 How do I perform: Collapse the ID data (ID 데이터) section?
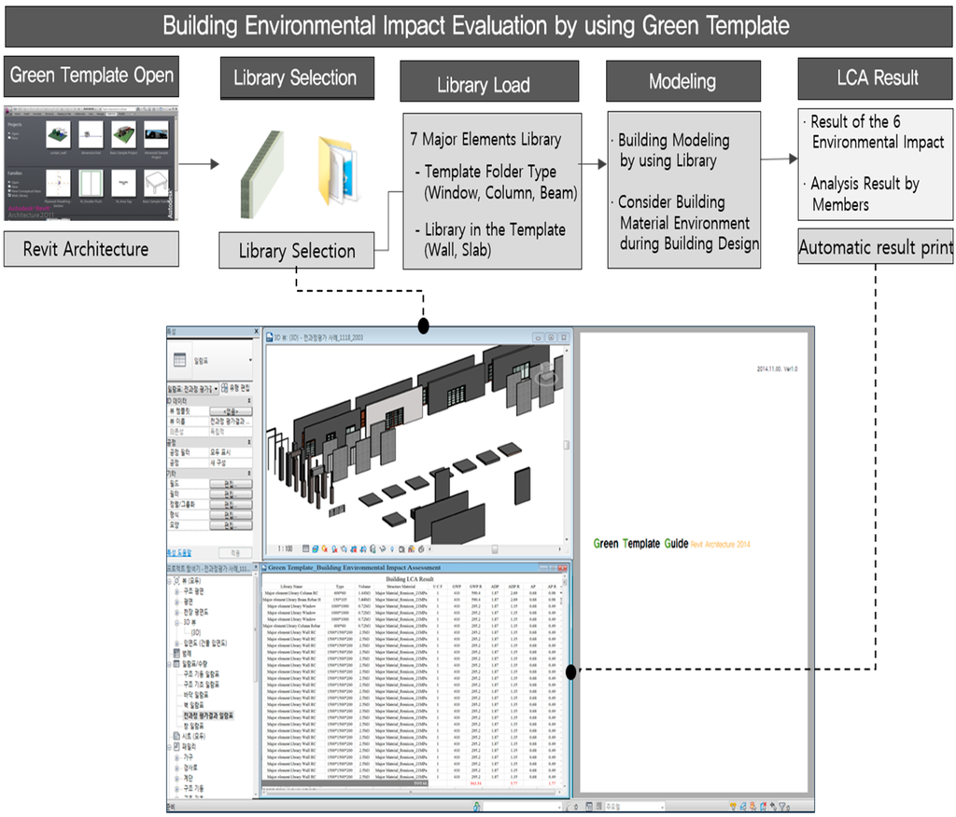point(248,401)
